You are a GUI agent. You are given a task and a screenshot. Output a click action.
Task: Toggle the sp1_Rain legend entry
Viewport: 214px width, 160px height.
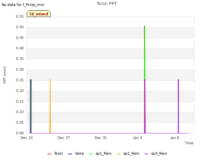coord(100,154)
